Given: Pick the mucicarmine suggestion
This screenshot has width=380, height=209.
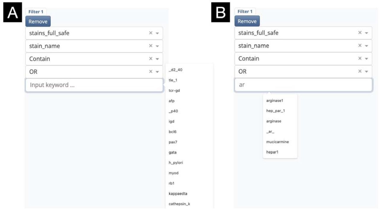Looking at the screenshot, I should click(278, 142).
